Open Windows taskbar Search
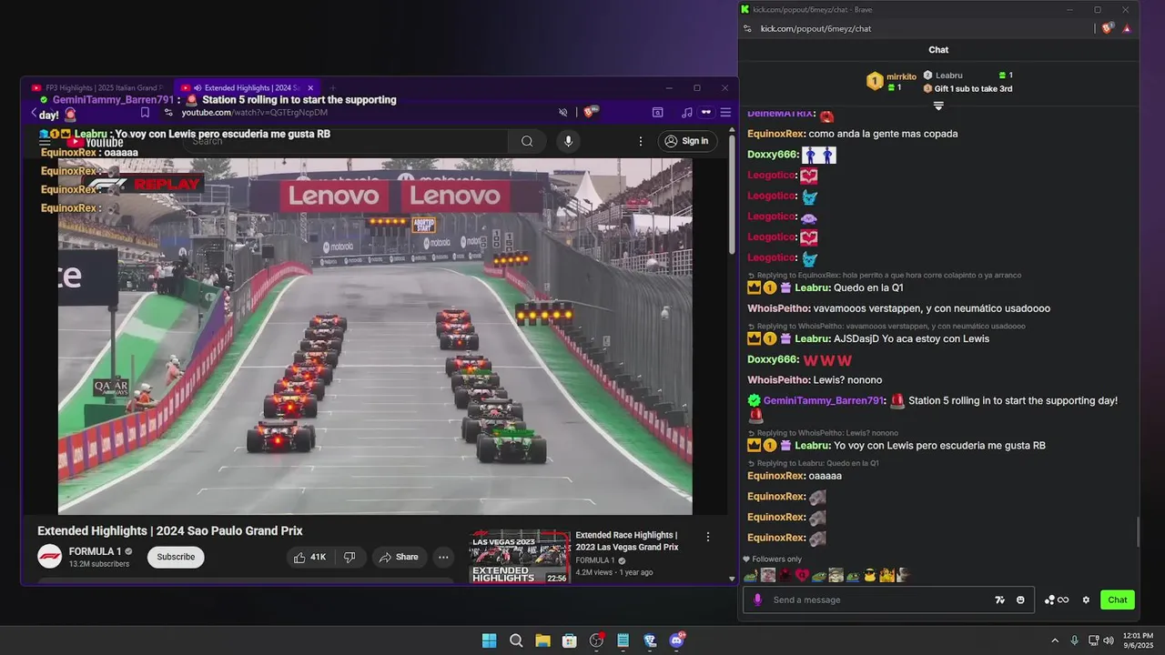 click(x=516, y=640)
